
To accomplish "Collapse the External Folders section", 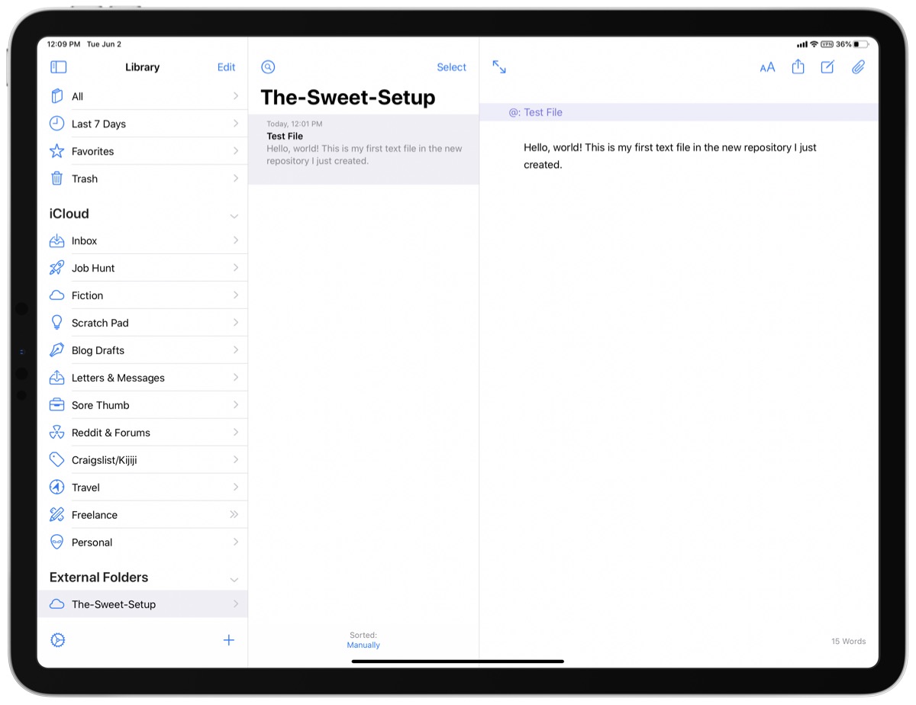I will tap(234, 580).
